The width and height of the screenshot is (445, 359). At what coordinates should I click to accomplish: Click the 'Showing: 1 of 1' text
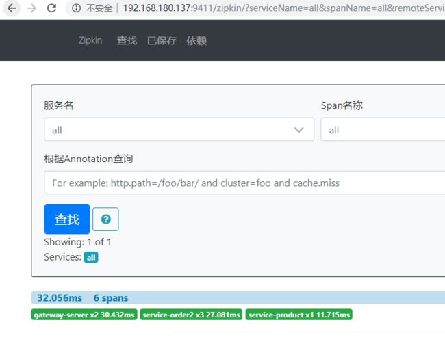(78, 242)
